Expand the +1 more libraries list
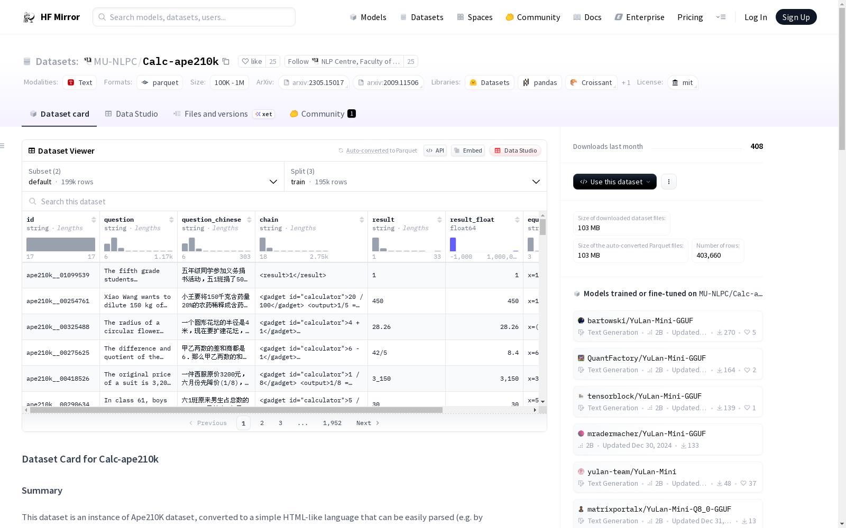Image resolution: width=846 pixels, height=528 pixels. coord(626,83)
